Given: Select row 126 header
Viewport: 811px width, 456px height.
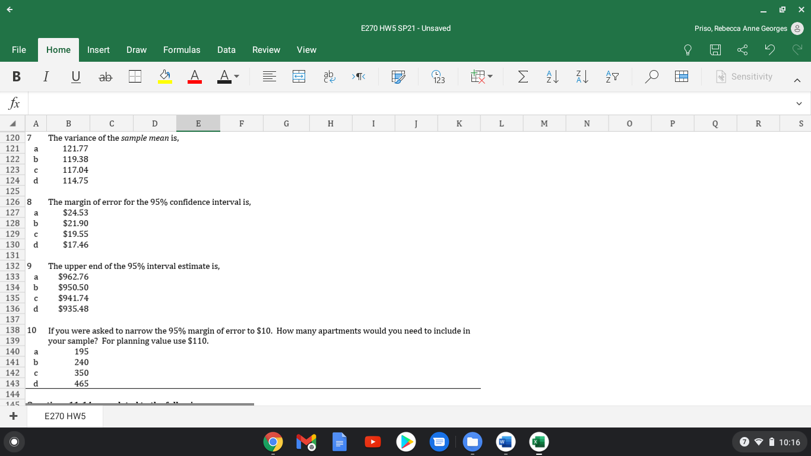Looking at the screenshot, I should (x=12, y=202).
